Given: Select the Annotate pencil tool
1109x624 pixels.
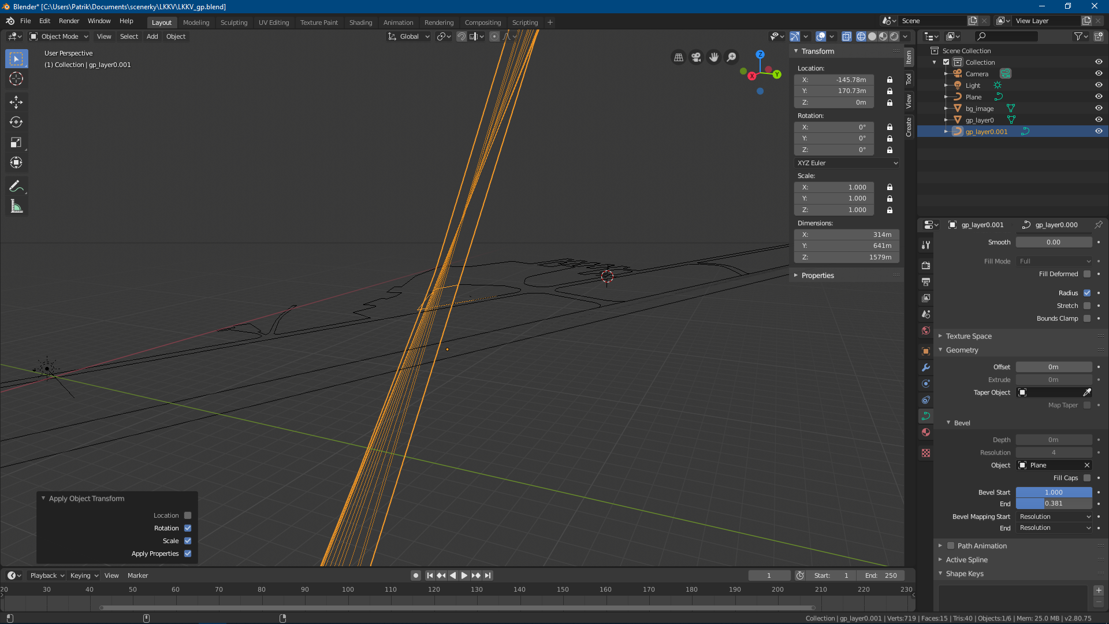Looking at the screenshot, I should click(x=16, y=186).
